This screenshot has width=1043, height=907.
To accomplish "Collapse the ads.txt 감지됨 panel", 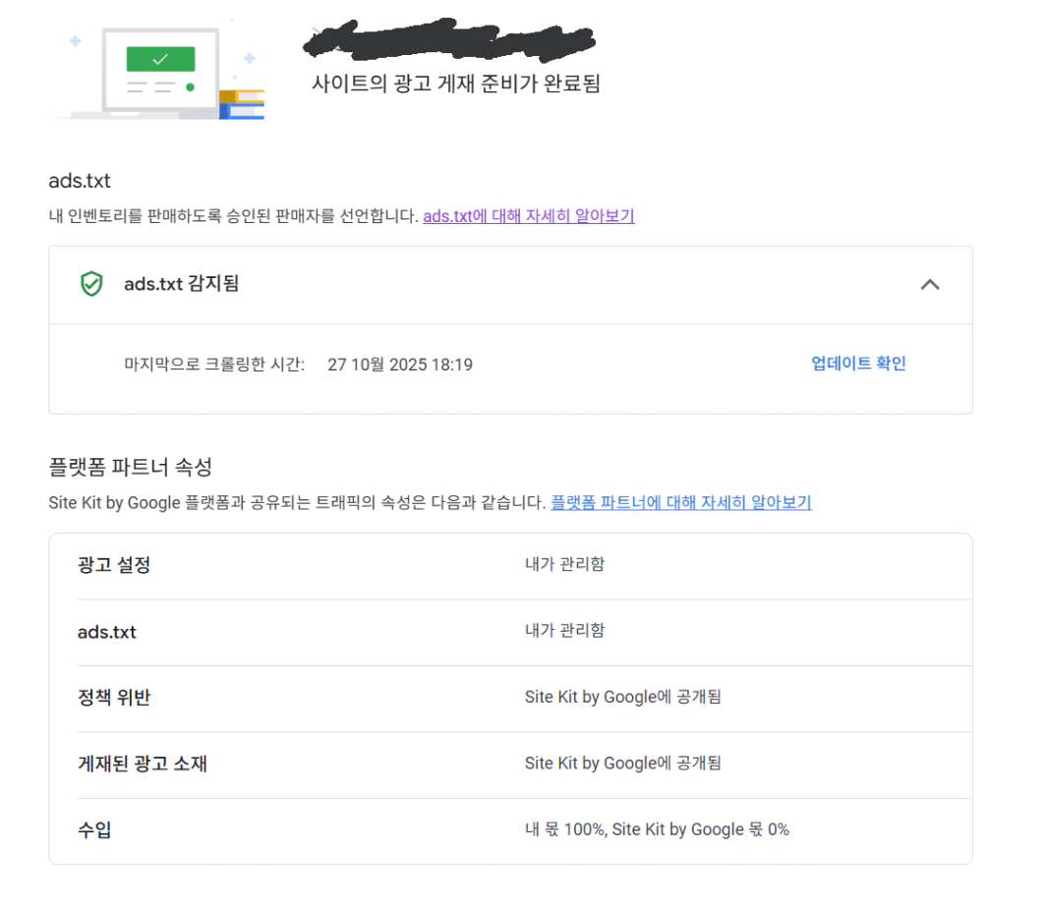I will pos(929,285).
